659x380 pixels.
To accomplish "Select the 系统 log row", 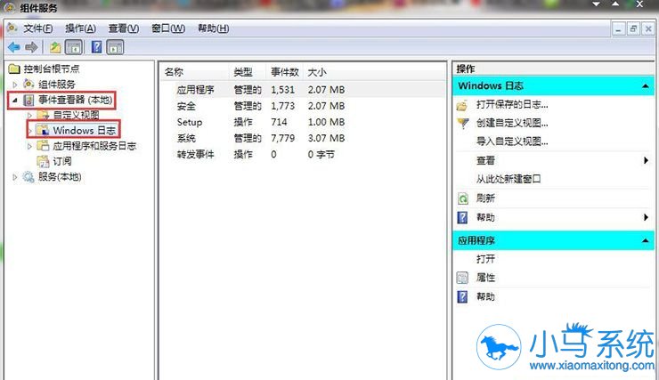I will point(303,138).
